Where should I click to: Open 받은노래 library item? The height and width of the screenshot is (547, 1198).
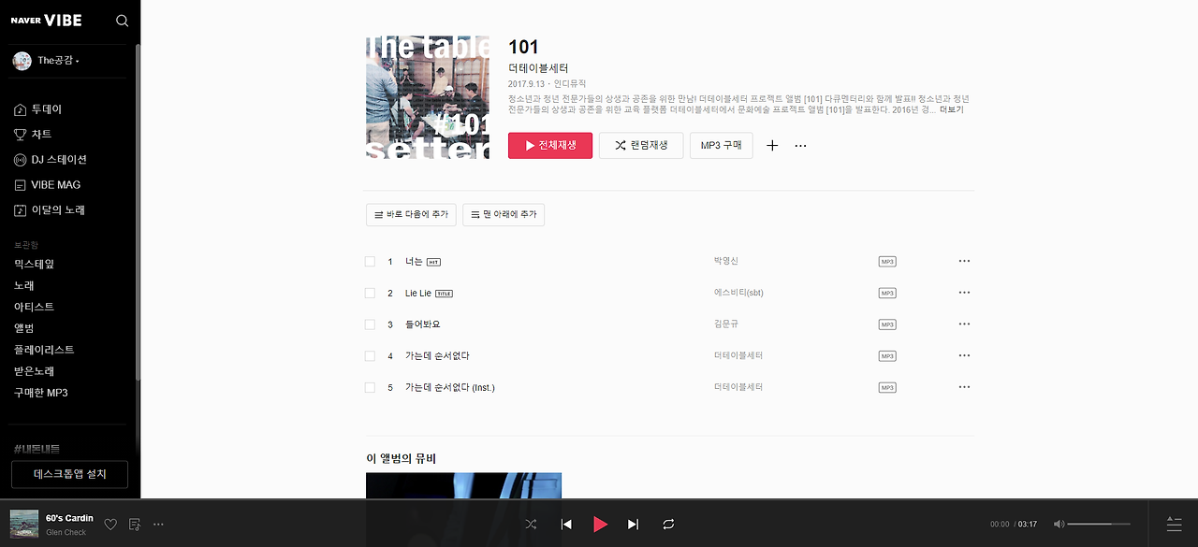point(34,371)
